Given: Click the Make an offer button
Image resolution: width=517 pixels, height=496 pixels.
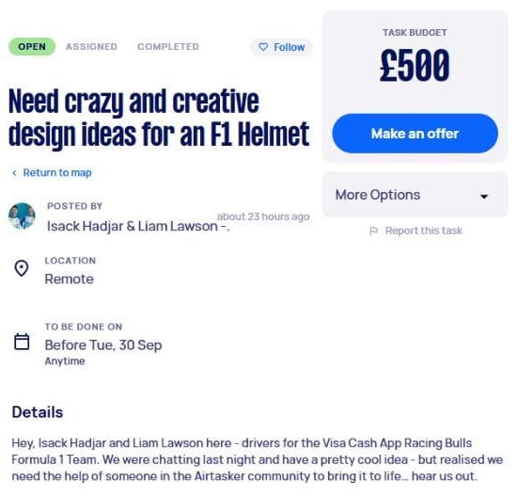Looking at the screenshot, I should pyautogui.click(x=415, y=134).
